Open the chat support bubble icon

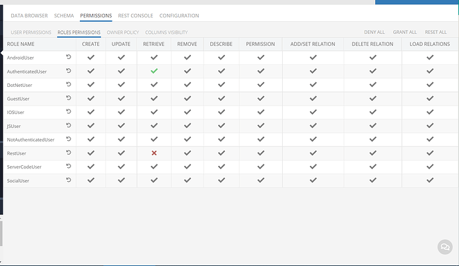point(445,247)
